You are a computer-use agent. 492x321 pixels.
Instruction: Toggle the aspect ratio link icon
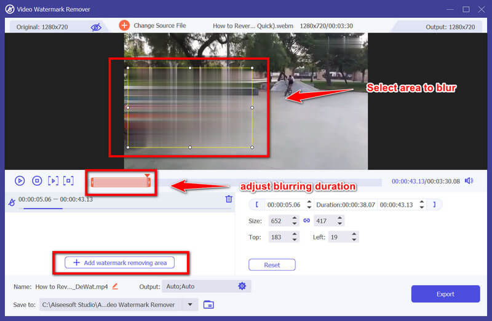(306, 221)
